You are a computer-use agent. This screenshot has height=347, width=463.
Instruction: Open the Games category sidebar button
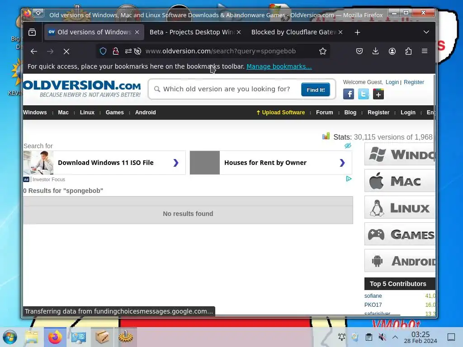click(x=400, y=234)
